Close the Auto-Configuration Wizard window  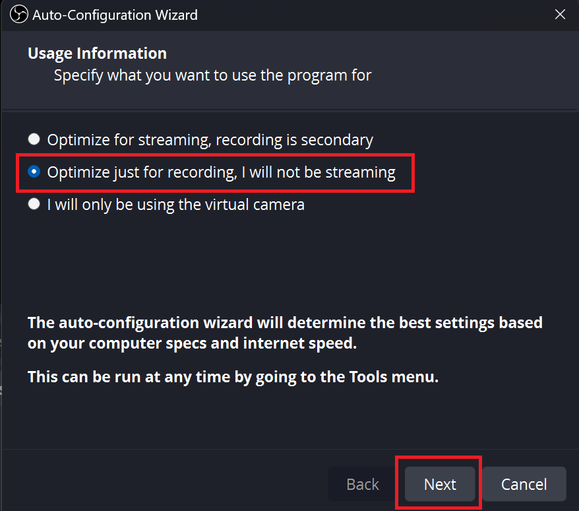tap(560, 15)
